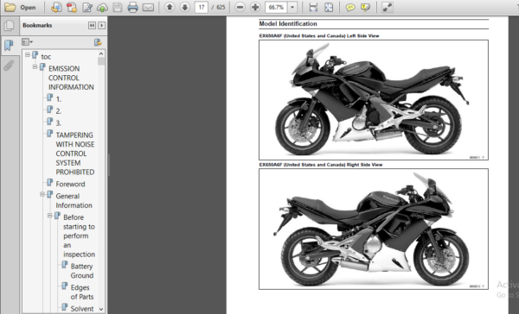
Task: Select Battery Ground bookmark
Action: [82, 271]
